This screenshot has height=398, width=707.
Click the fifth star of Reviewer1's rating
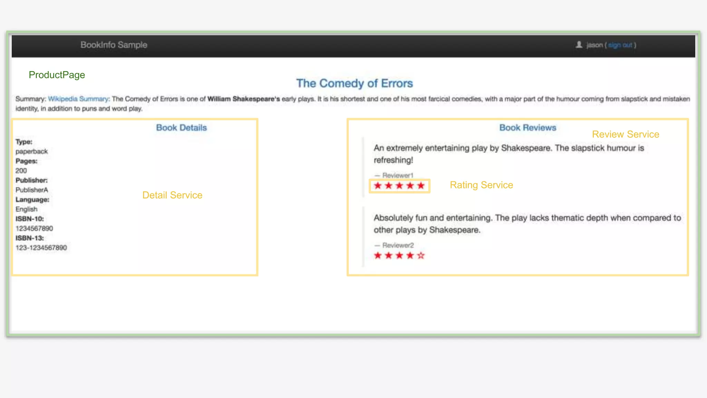pyautogui.click(x=420, y=186)
